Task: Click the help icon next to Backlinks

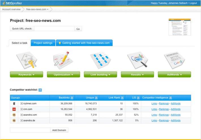Action: point(72,98)
